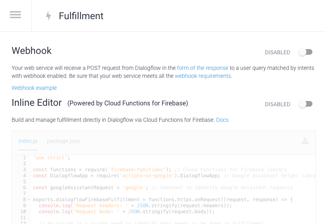
Task: Switch to the index.js tab
Action: 28,141
